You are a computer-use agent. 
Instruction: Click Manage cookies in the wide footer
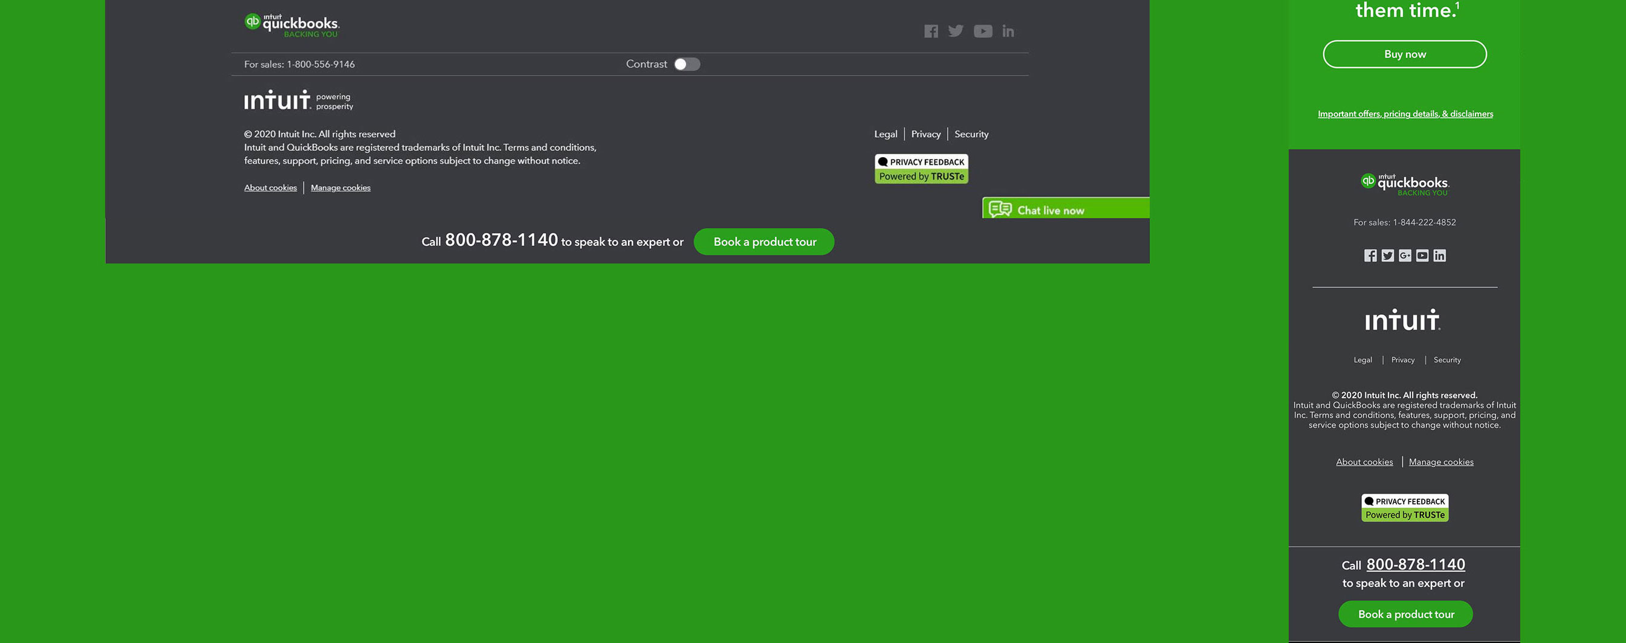coord(340,188)
